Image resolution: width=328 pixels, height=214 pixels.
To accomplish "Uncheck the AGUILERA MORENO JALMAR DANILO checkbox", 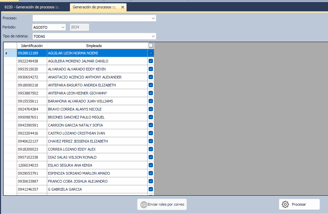I will 151,61.
